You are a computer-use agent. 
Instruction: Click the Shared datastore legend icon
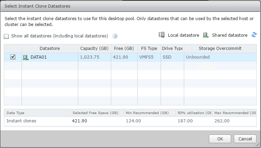click(x=206, y=35)
